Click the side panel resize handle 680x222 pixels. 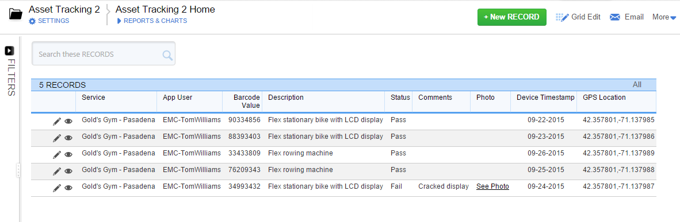tap(18, 170)
